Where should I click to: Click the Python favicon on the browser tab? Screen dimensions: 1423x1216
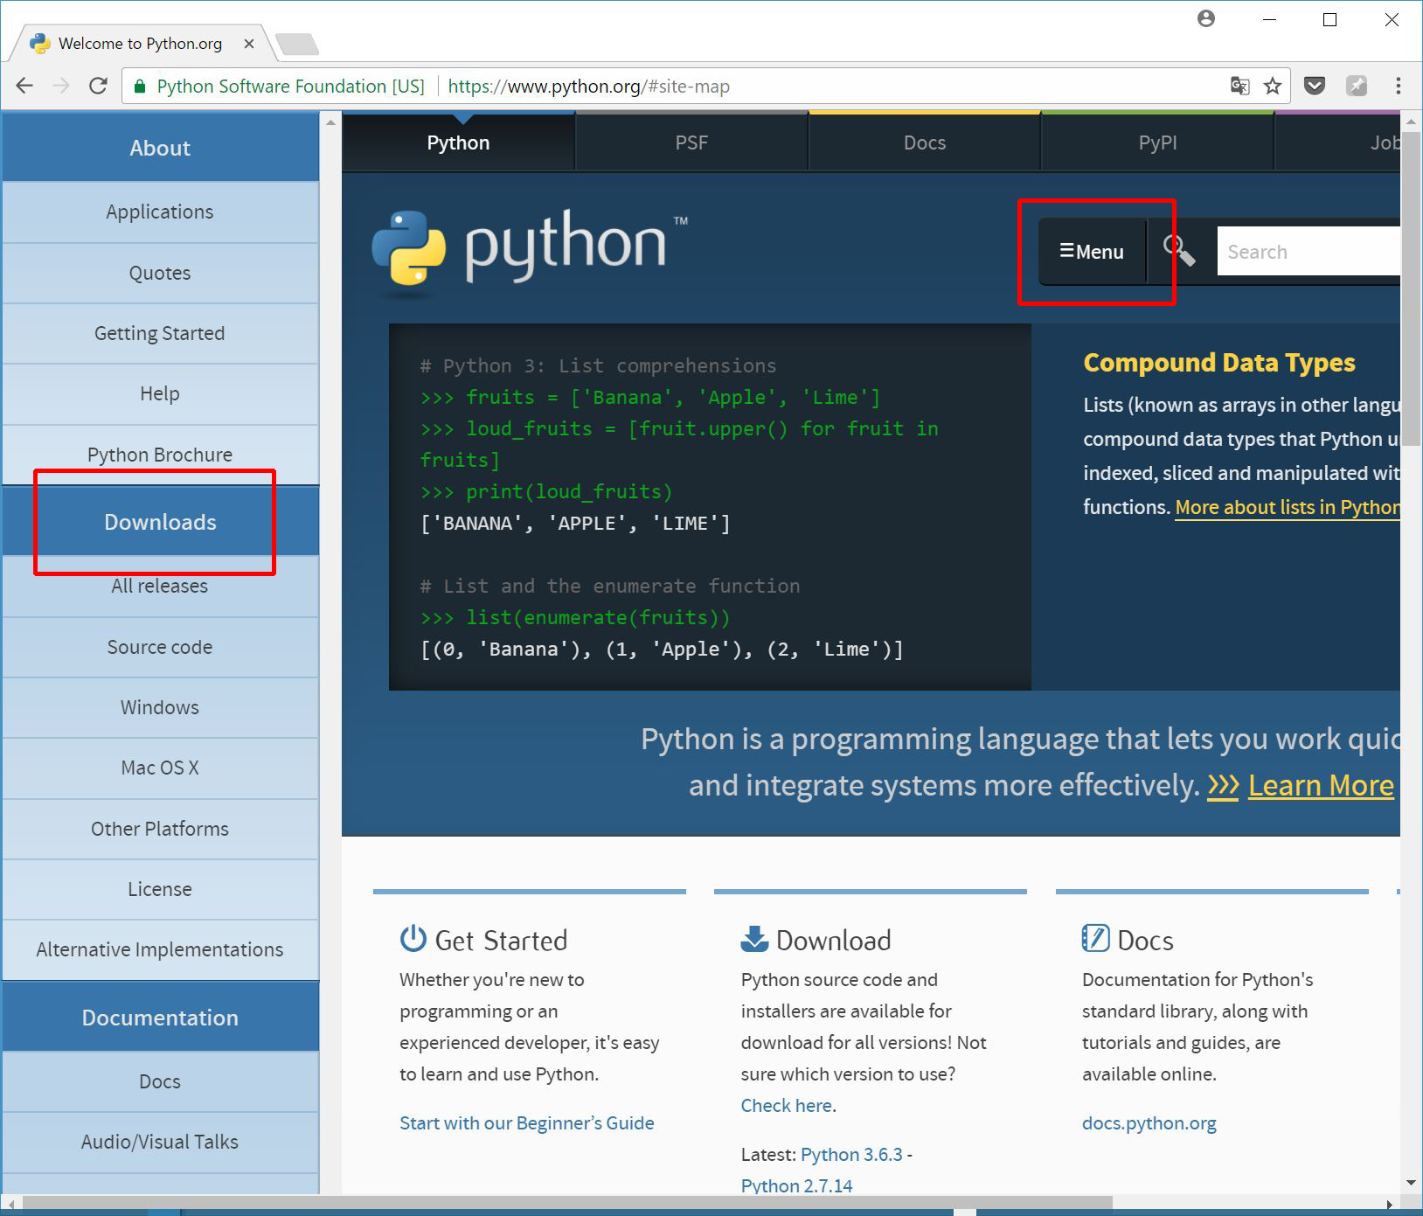pyautogui.click(x=39, y=44)
